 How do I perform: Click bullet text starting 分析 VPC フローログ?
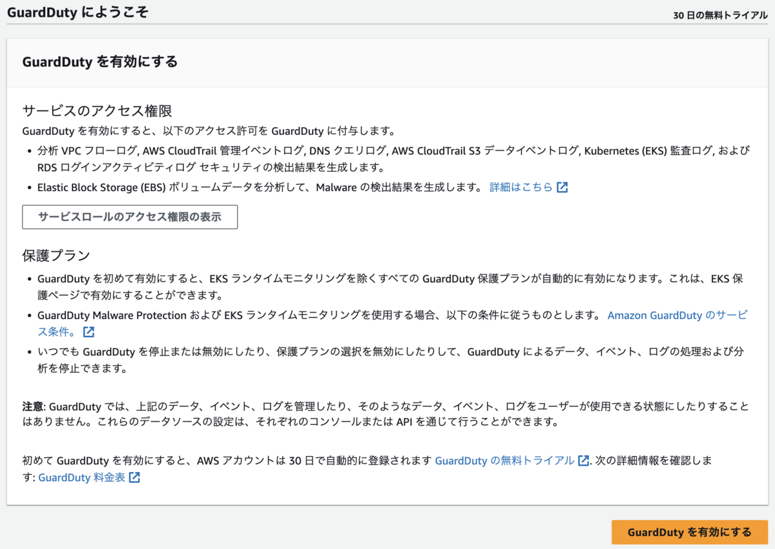(x=394, y=160)
